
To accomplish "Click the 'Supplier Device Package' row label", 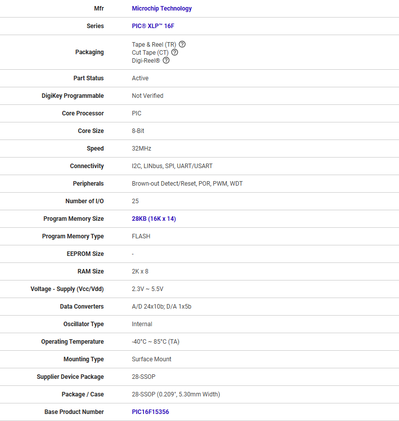I will (x=70, y=377).
